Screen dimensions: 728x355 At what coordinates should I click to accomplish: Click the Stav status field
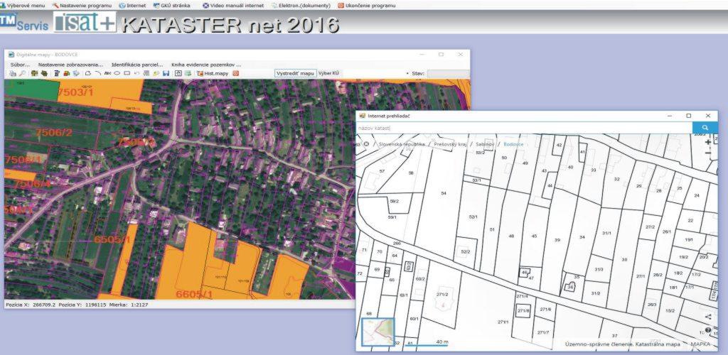pos(448,73)
